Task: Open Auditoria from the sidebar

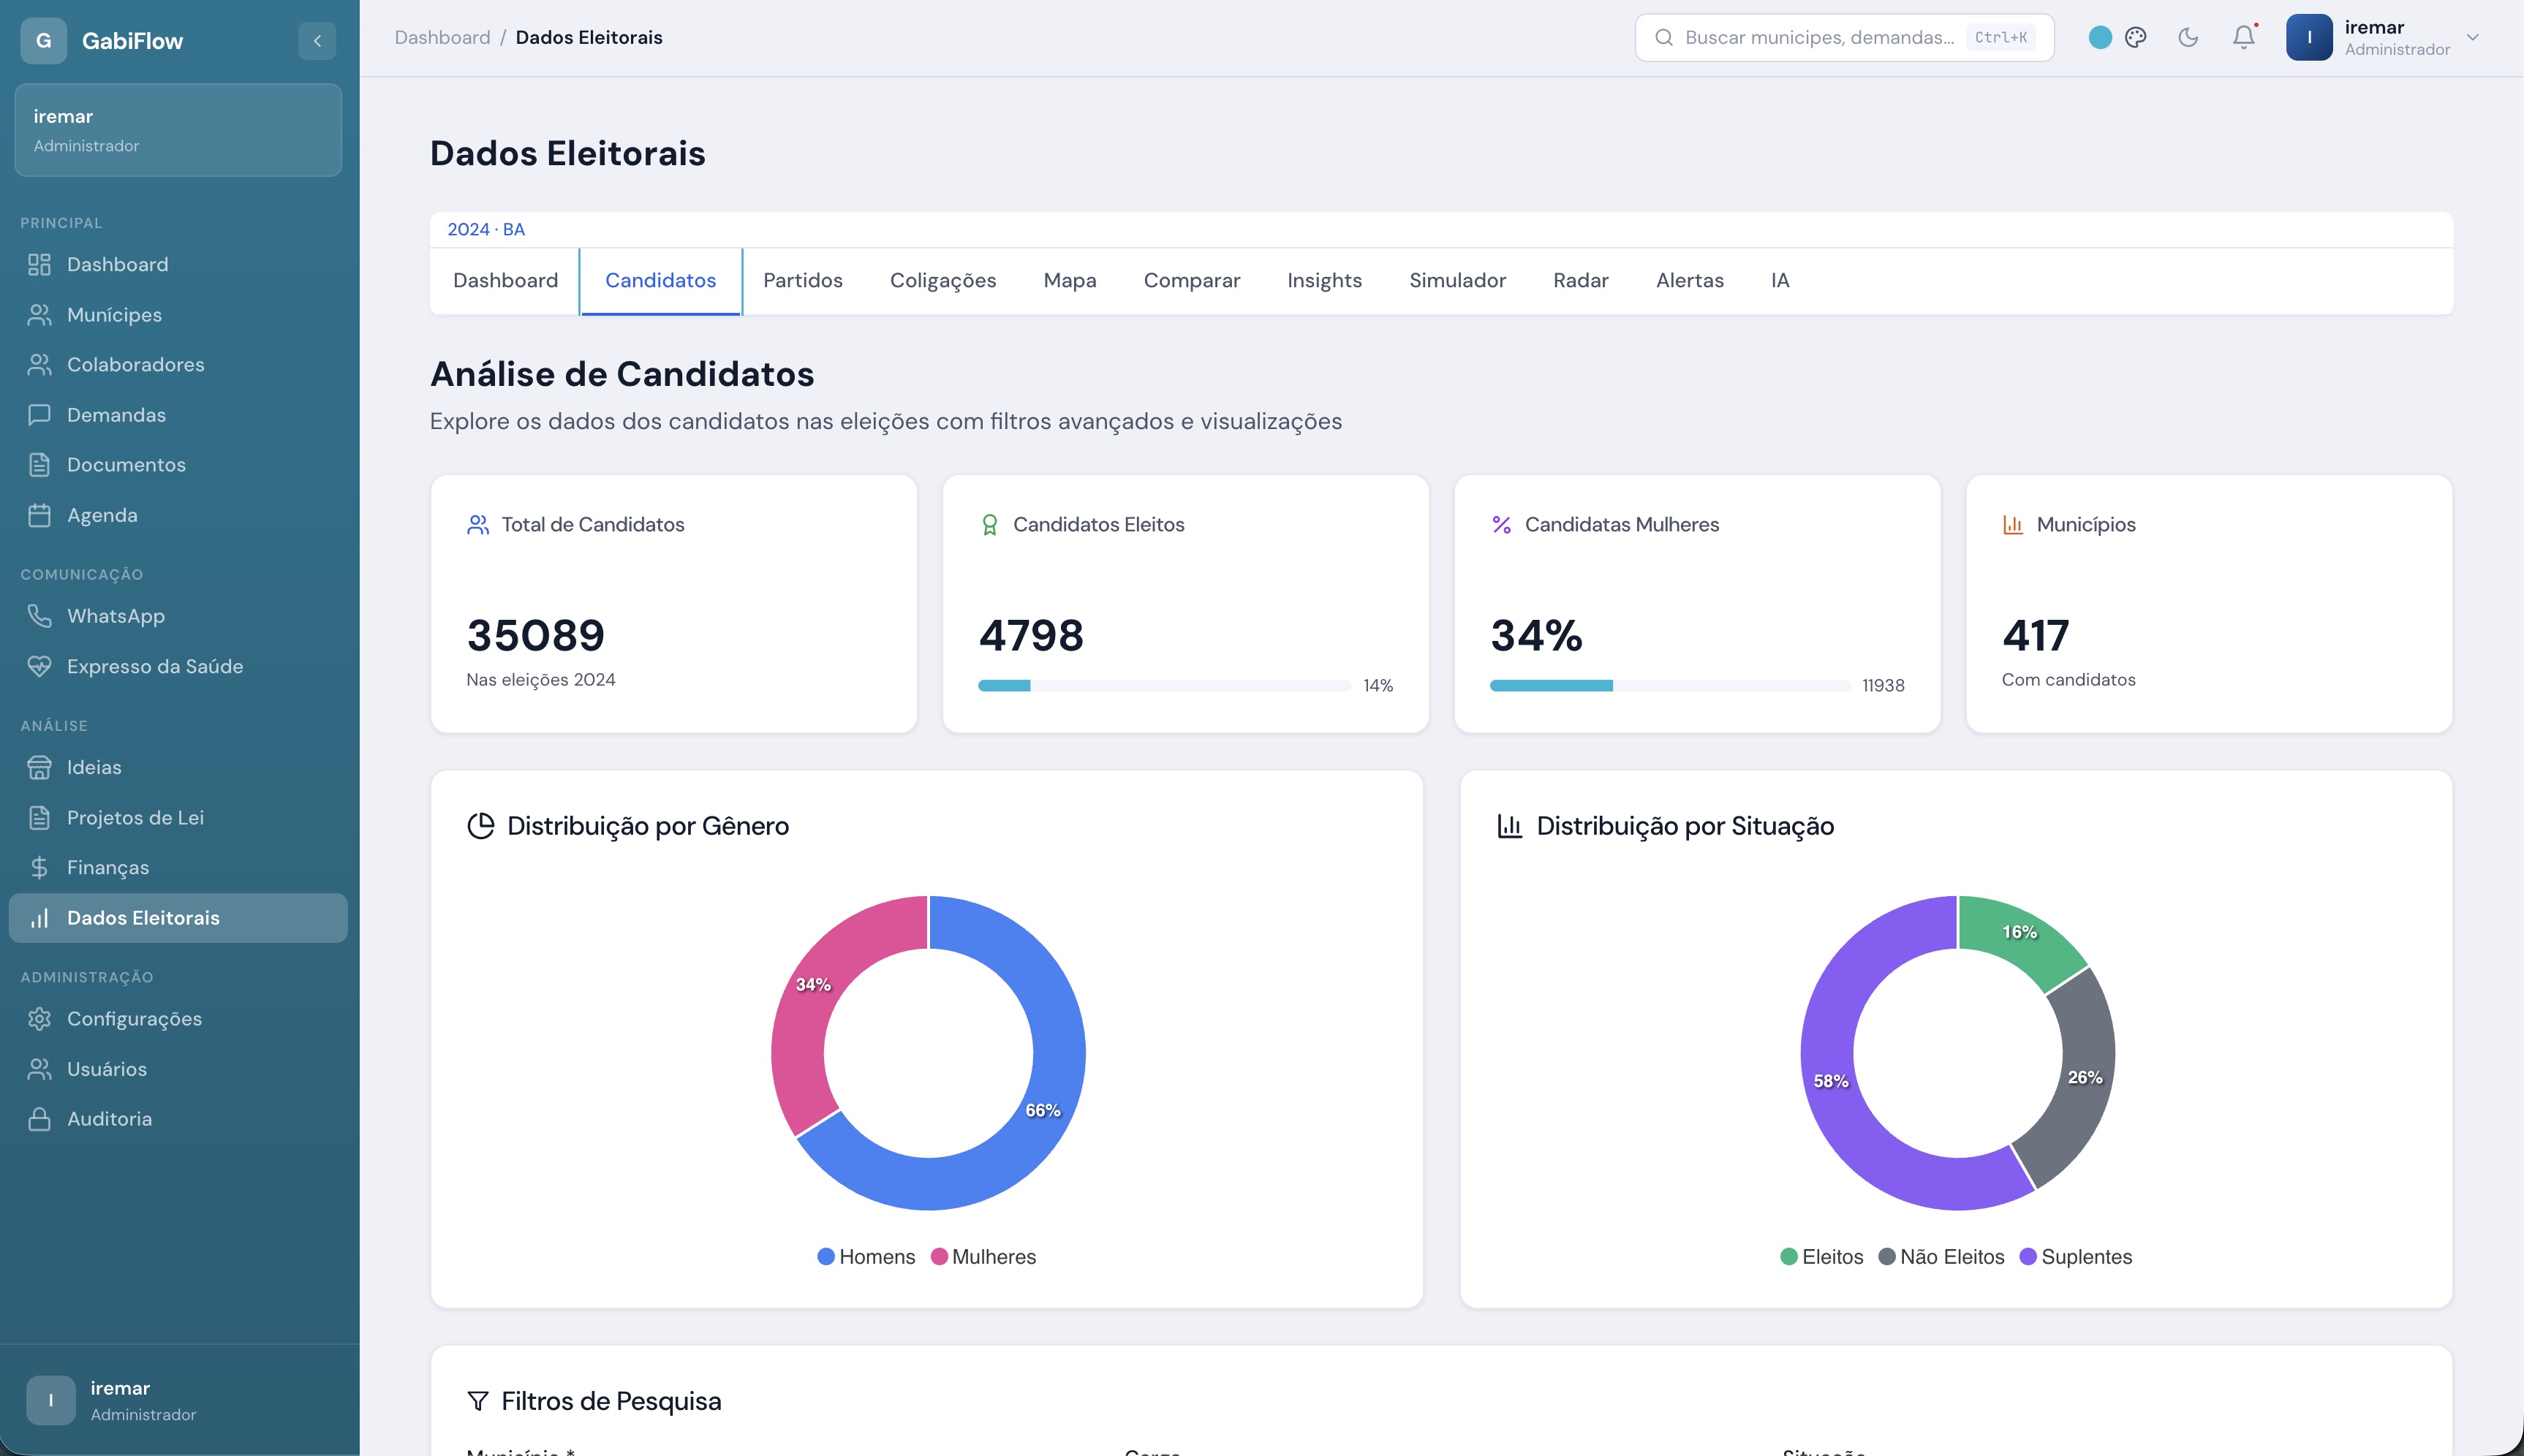Action: pyautogui.click(x=178, y=1119)
